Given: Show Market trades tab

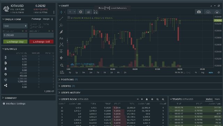Looking at the screenshot, I should pos(209,99).
